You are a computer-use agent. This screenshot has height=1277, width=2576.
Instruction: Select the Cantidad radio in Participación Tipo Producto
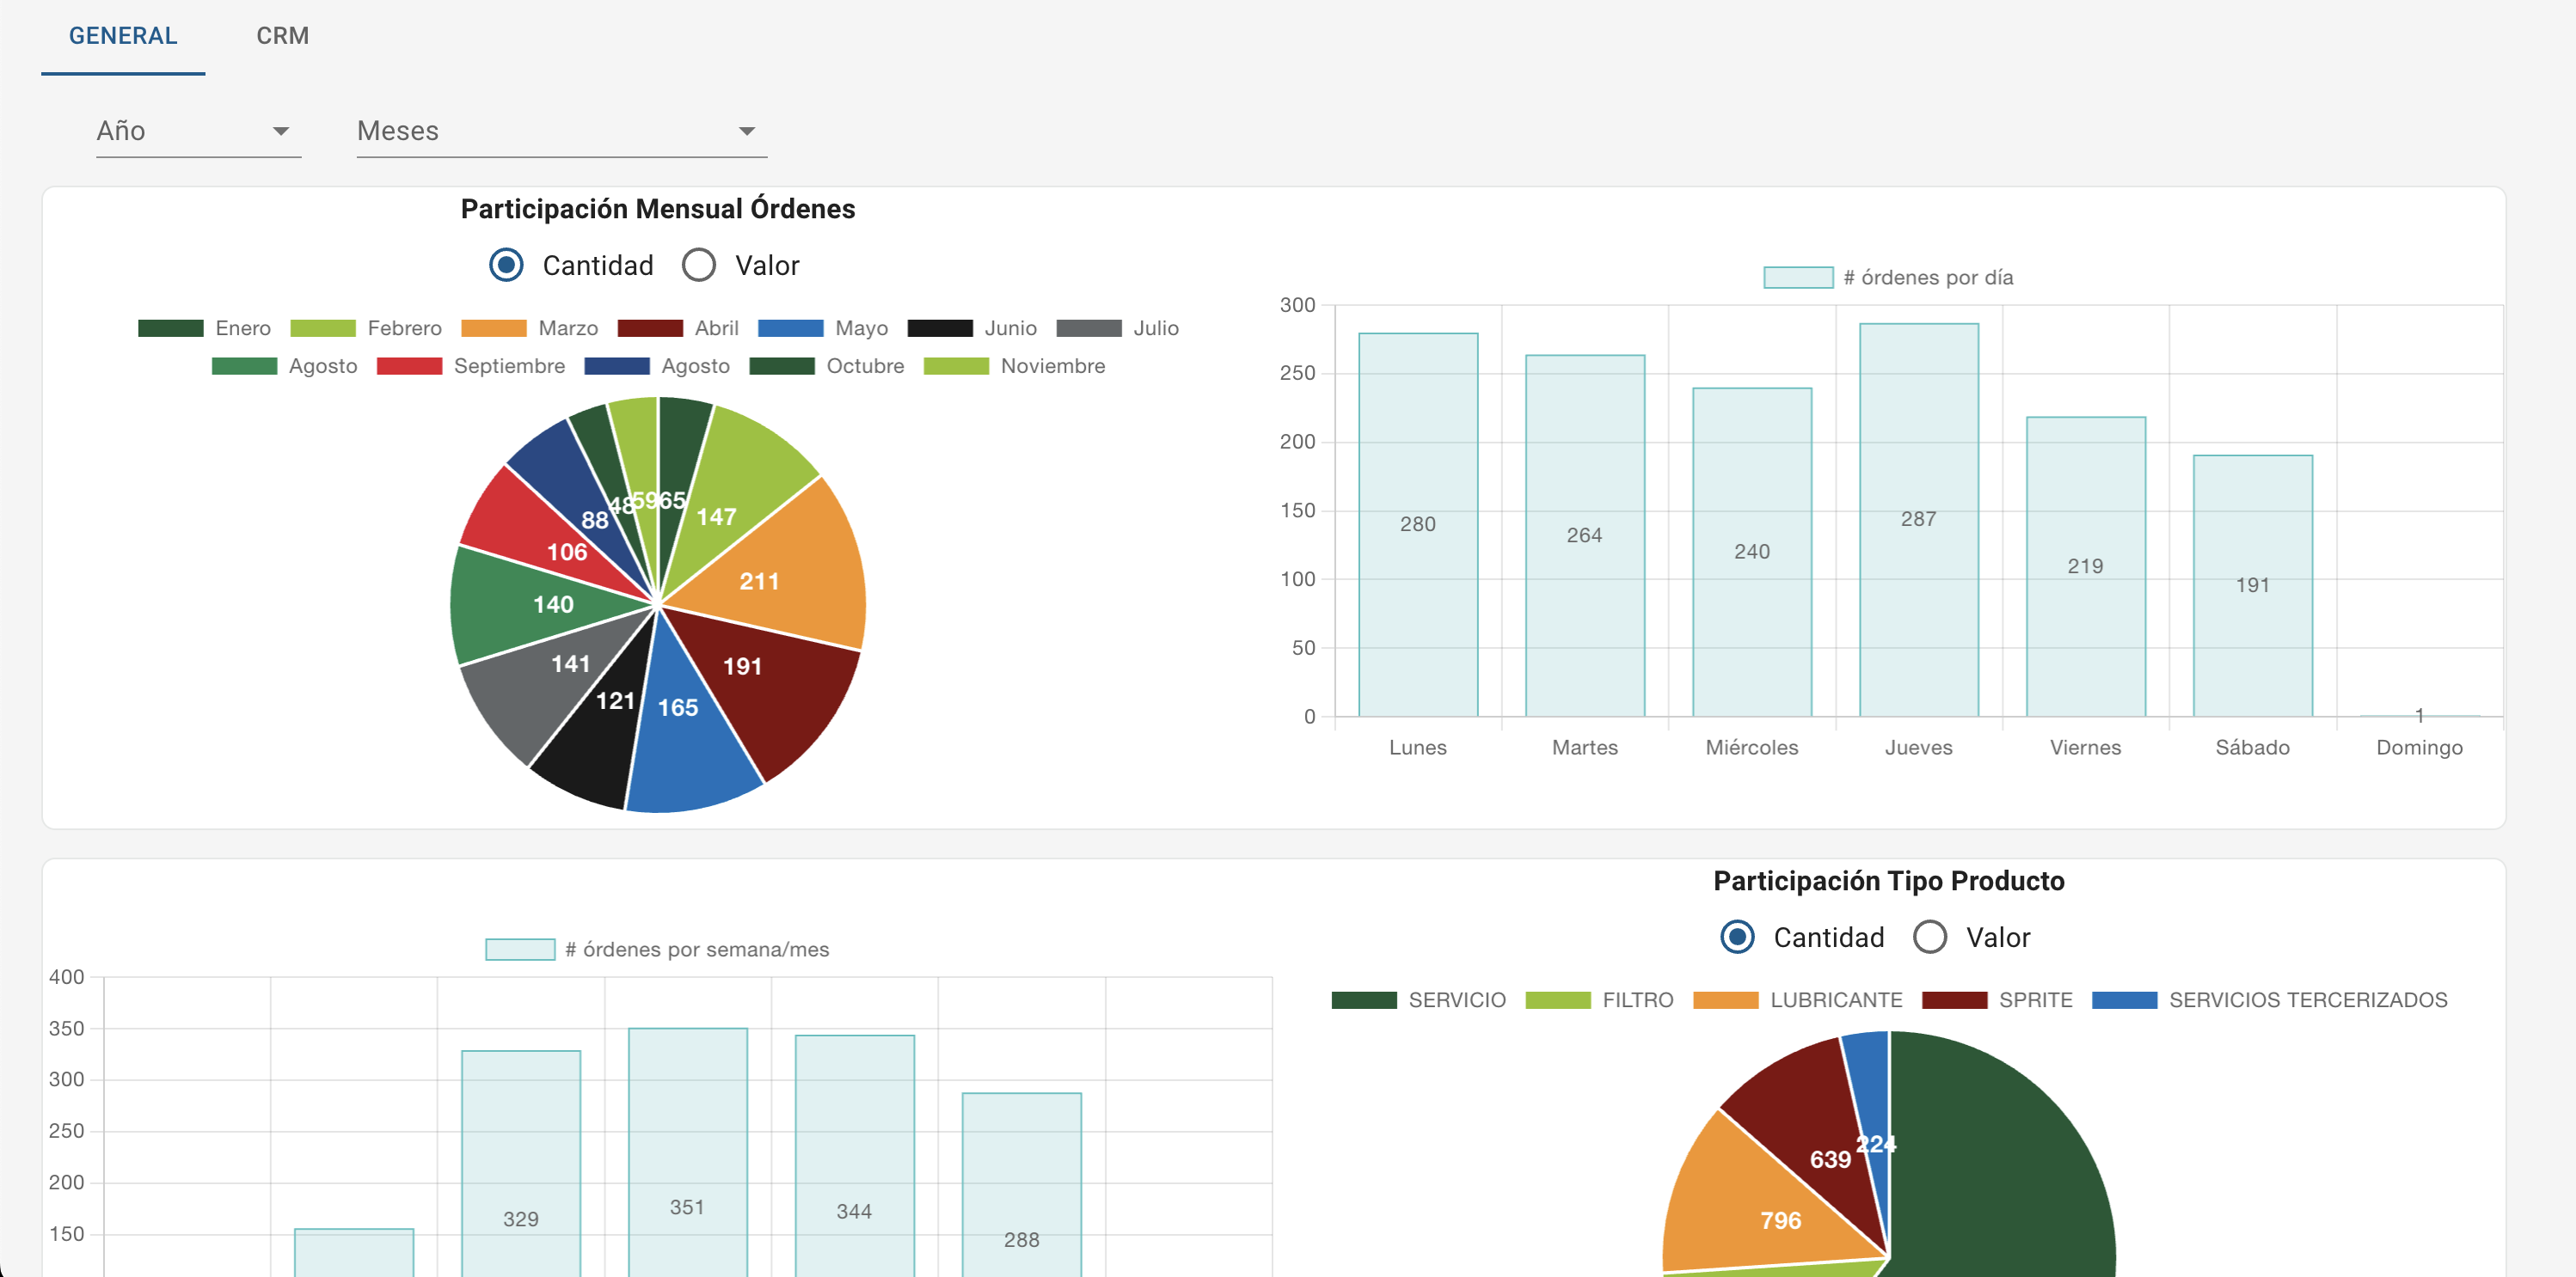tap(1737, 938)
